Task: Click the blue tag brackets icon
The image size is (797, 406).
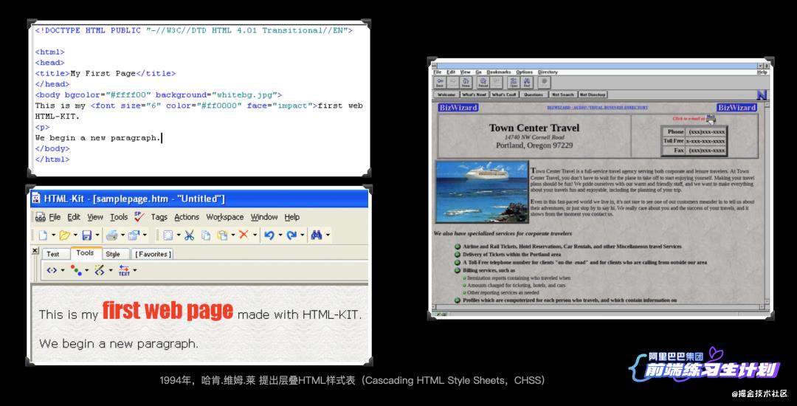Action: coord(52,270)
